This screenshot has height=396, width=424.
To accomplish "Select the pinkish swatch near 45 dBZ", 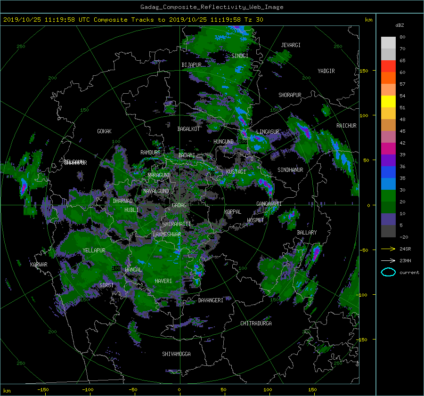I will tap(388, 137).
